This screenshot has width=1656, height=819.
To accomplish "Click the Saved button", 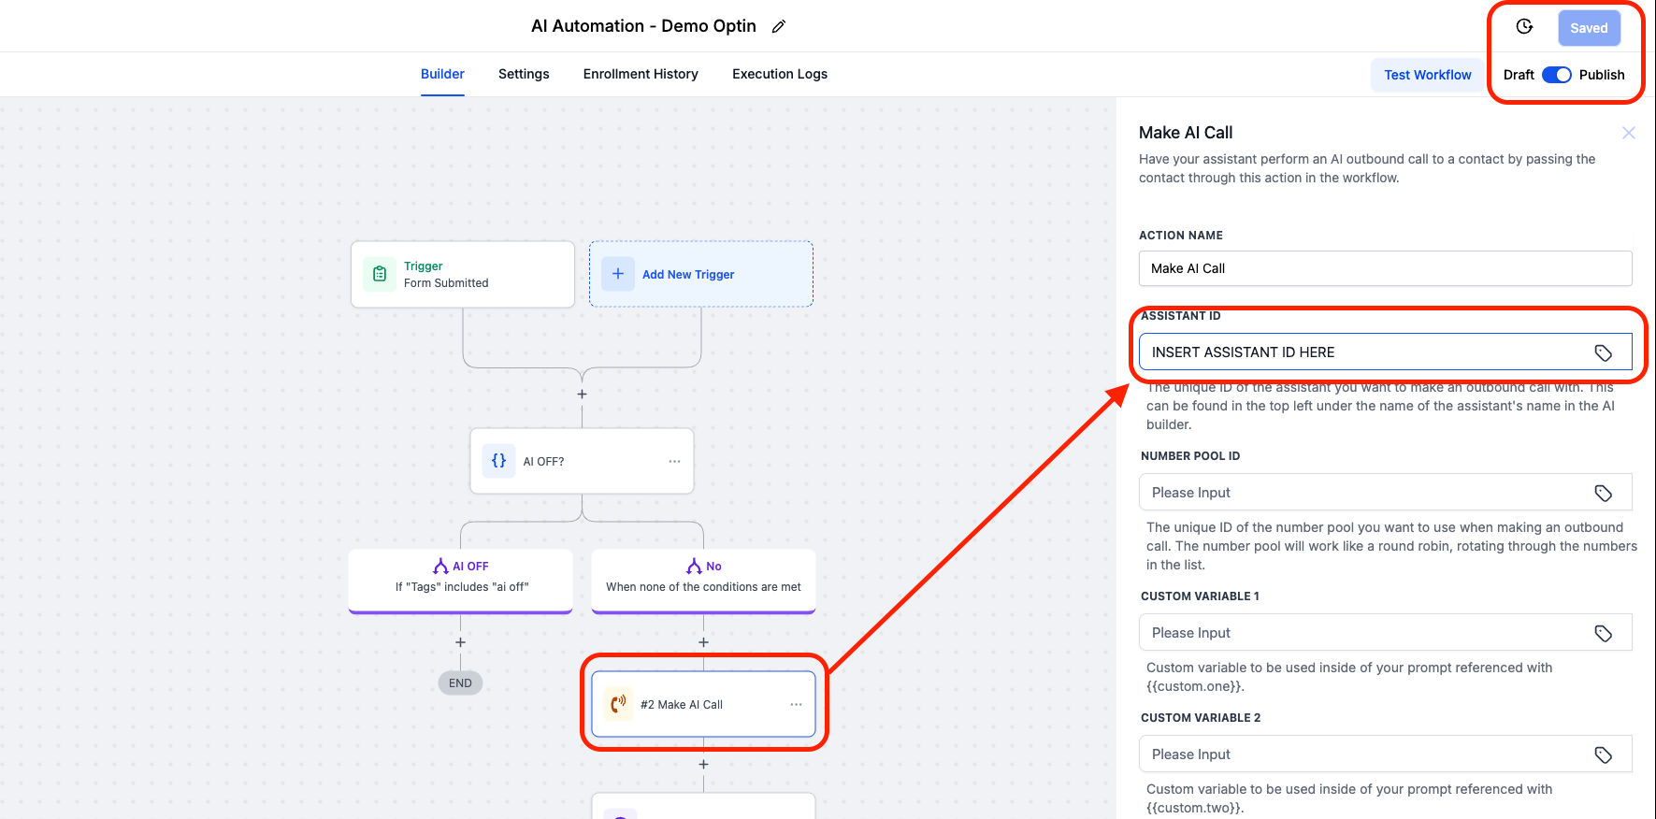I will [x=1588, y=28].
